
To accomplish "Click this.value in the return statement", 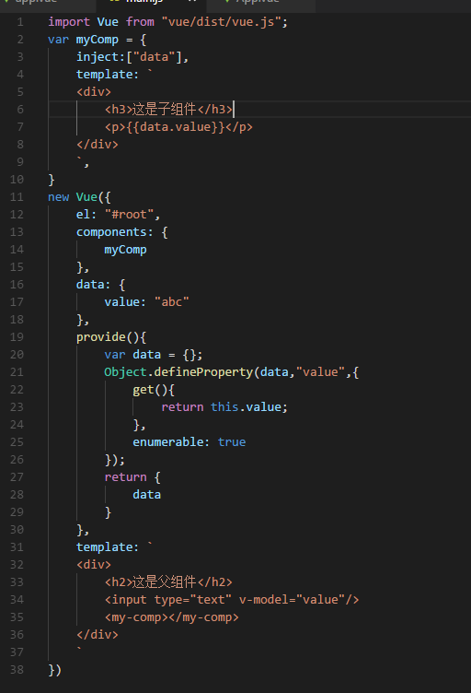I will 246,406.
